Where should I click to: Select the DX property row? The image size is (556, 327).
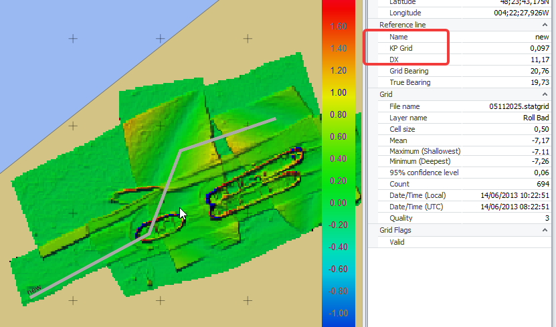tap(464, 60)
